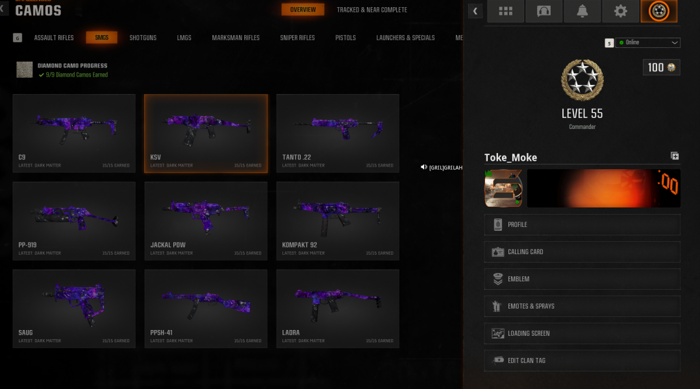Image resolution: width=700 pixels, height=389 pixels.
Task: Open the Emblem menu entry
Action: 582,279
